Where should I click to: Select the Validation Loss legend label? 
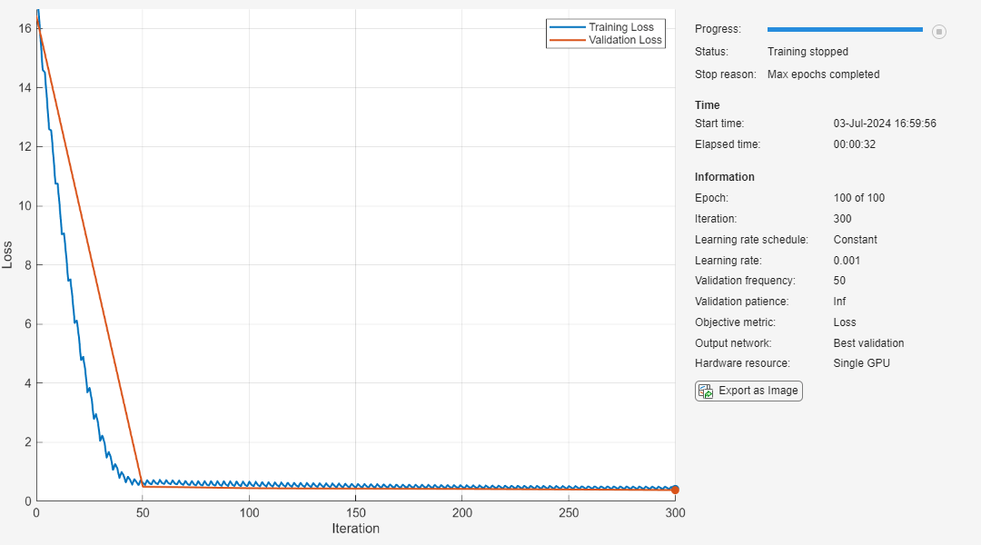point(626,41)
